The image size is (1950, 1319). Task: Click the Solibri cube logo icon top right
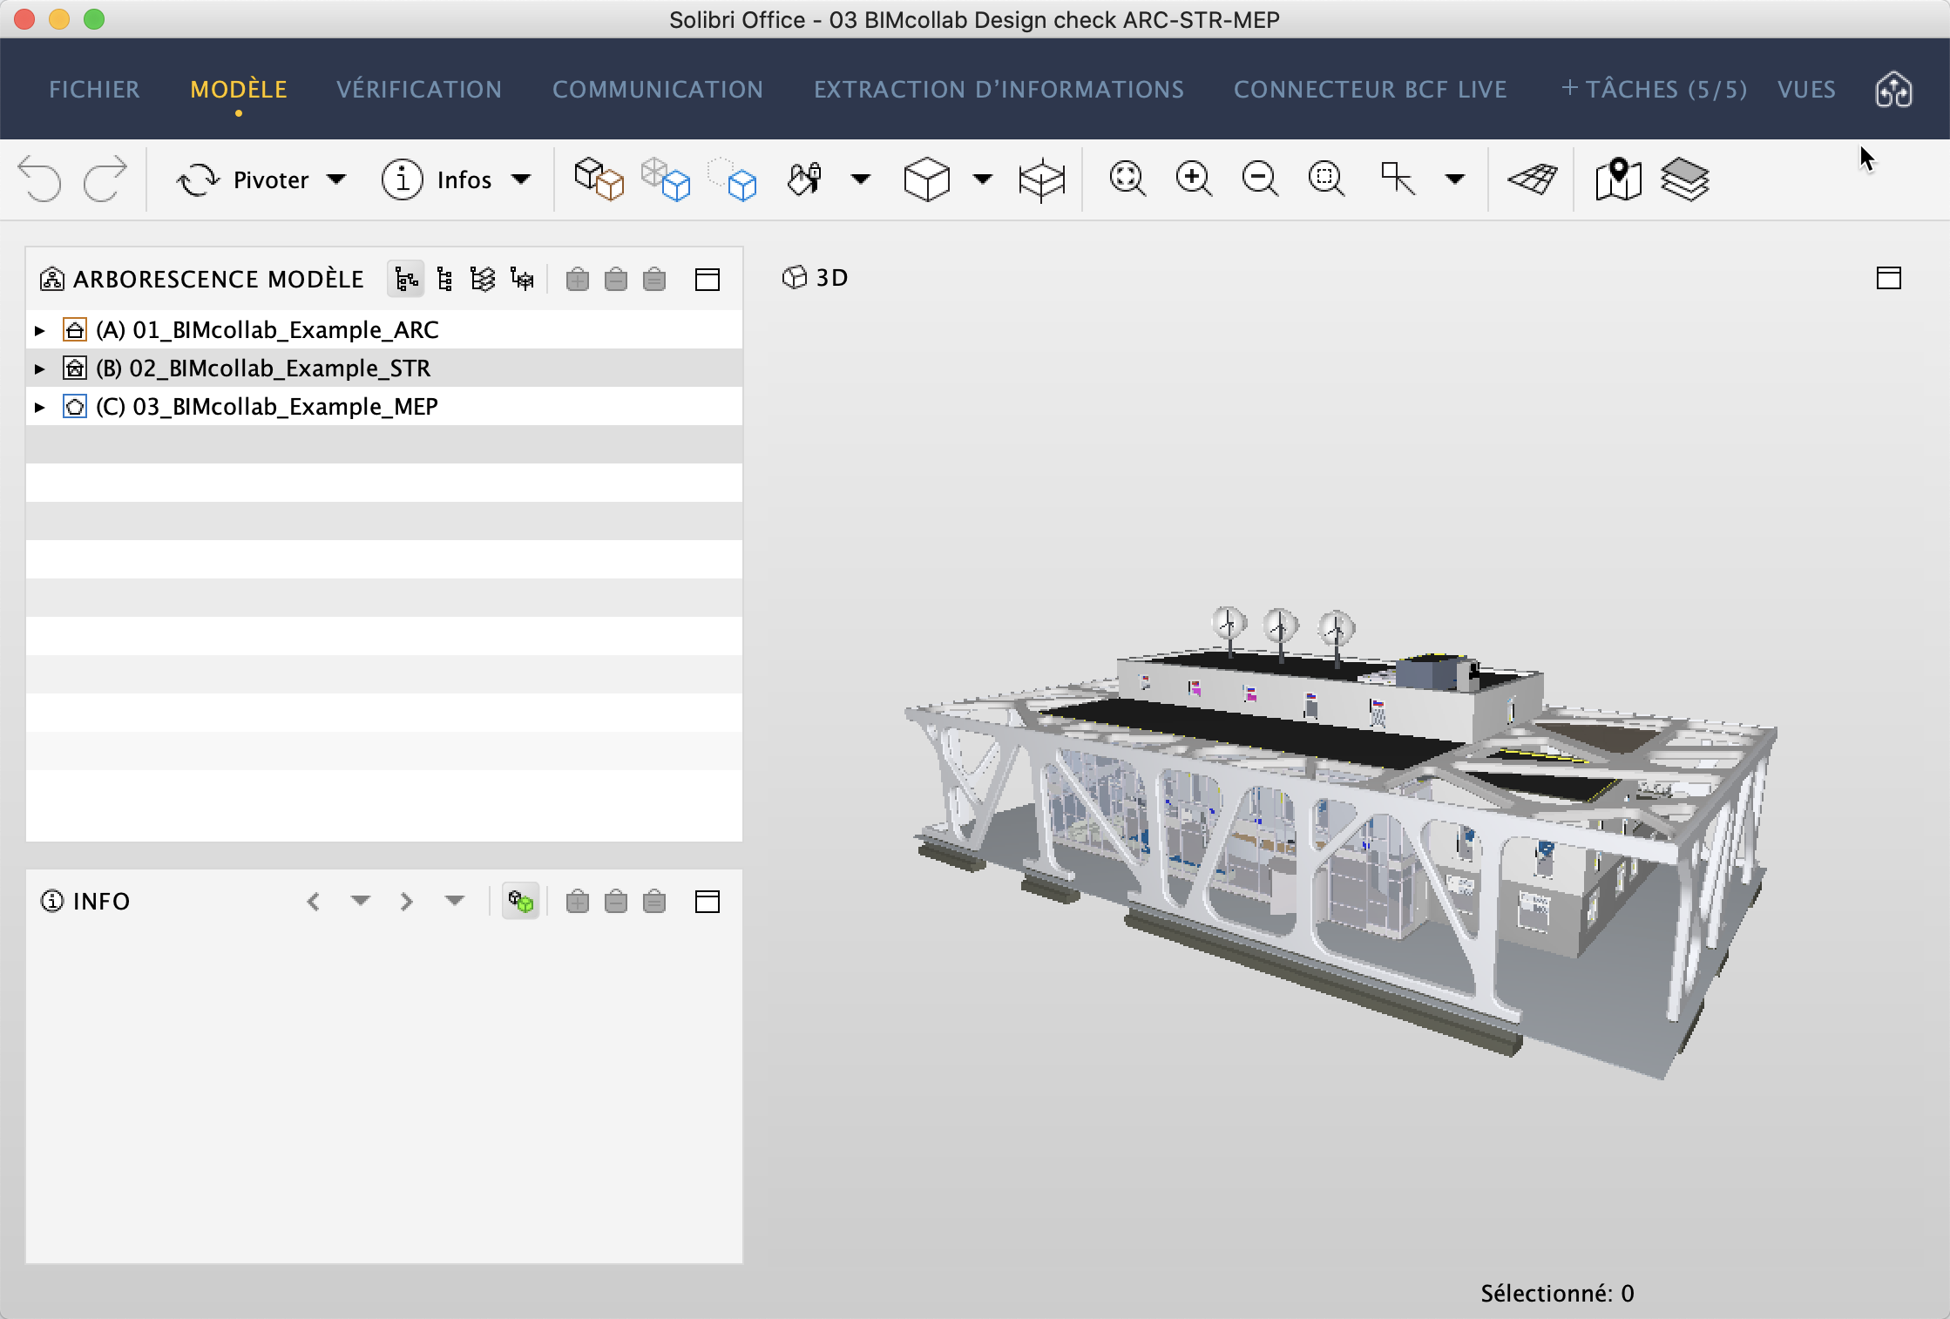[1893, 90]
